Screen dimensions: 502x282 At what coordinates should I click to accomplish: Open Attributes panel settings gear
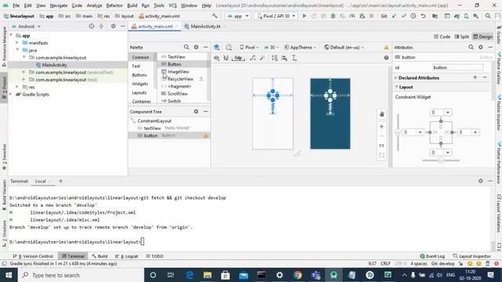pos(481,47)
